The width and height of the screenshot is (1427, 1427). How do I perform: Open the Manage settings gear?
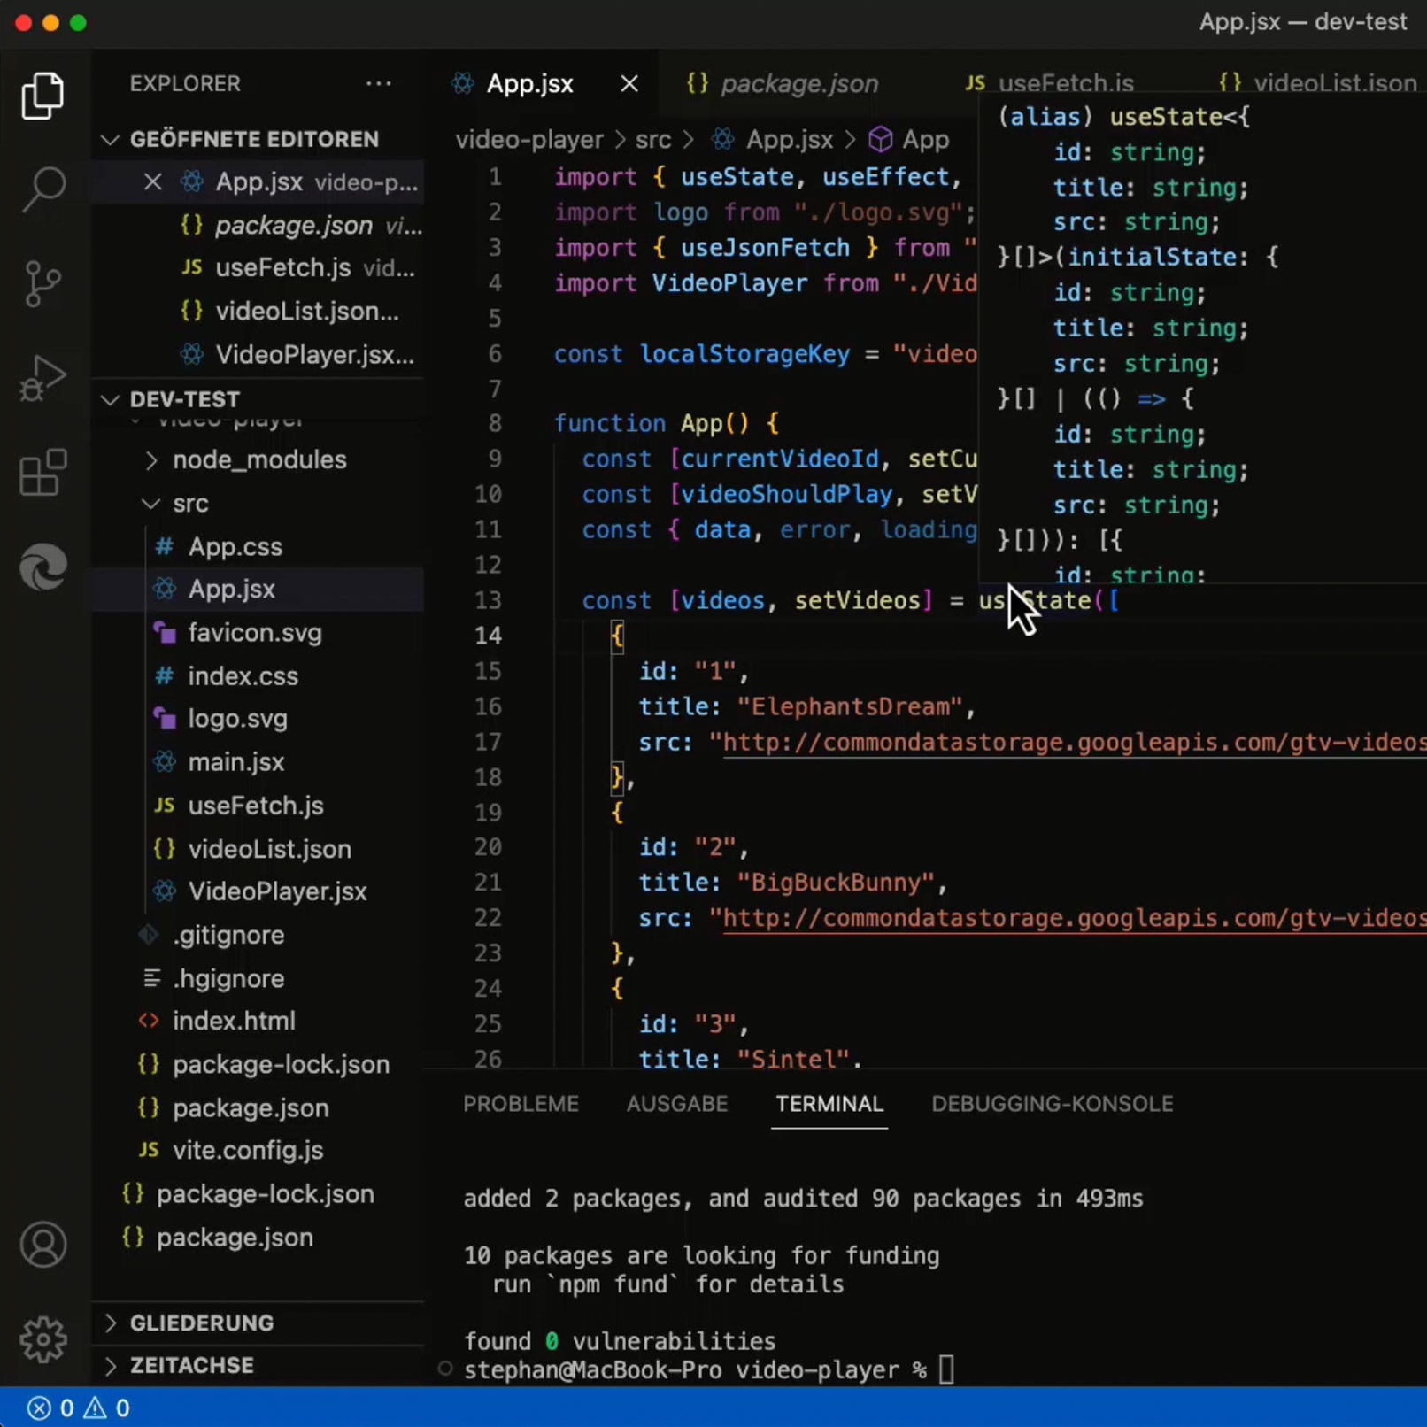[x=42, y=1339]
